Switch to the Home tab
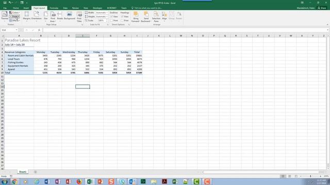Screen dimensions: 330x185 (x=16, y=8)
